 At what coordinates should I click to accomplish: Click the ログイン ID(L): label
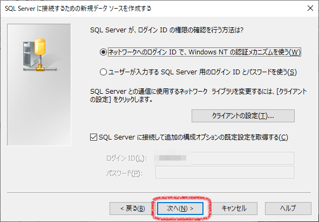click(x=126, y=158)
